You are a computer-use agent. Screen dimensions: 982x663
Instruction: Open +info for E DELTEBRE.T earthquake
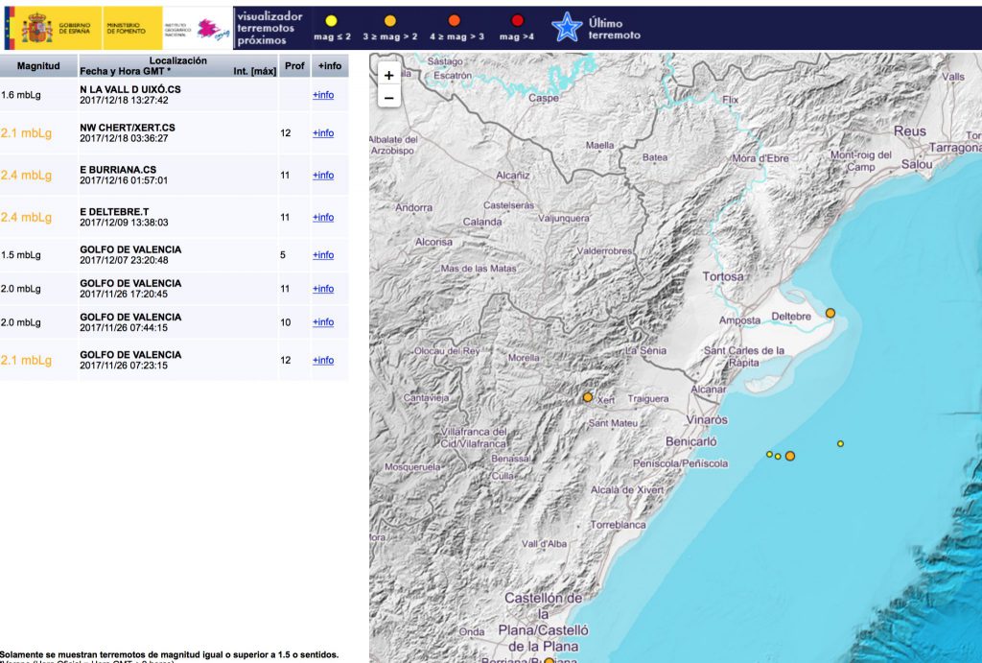(x=323, y=217)
